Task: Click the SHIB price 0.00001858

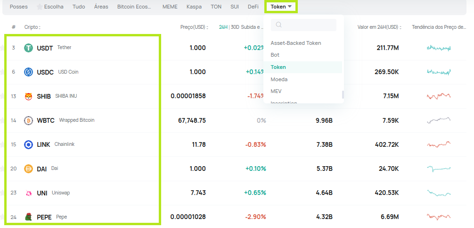Action: pyautogui.click(x=188, y=96)
